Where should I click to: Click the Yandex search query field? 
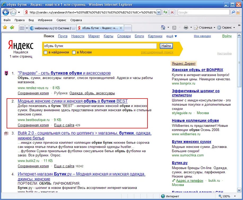100,46
